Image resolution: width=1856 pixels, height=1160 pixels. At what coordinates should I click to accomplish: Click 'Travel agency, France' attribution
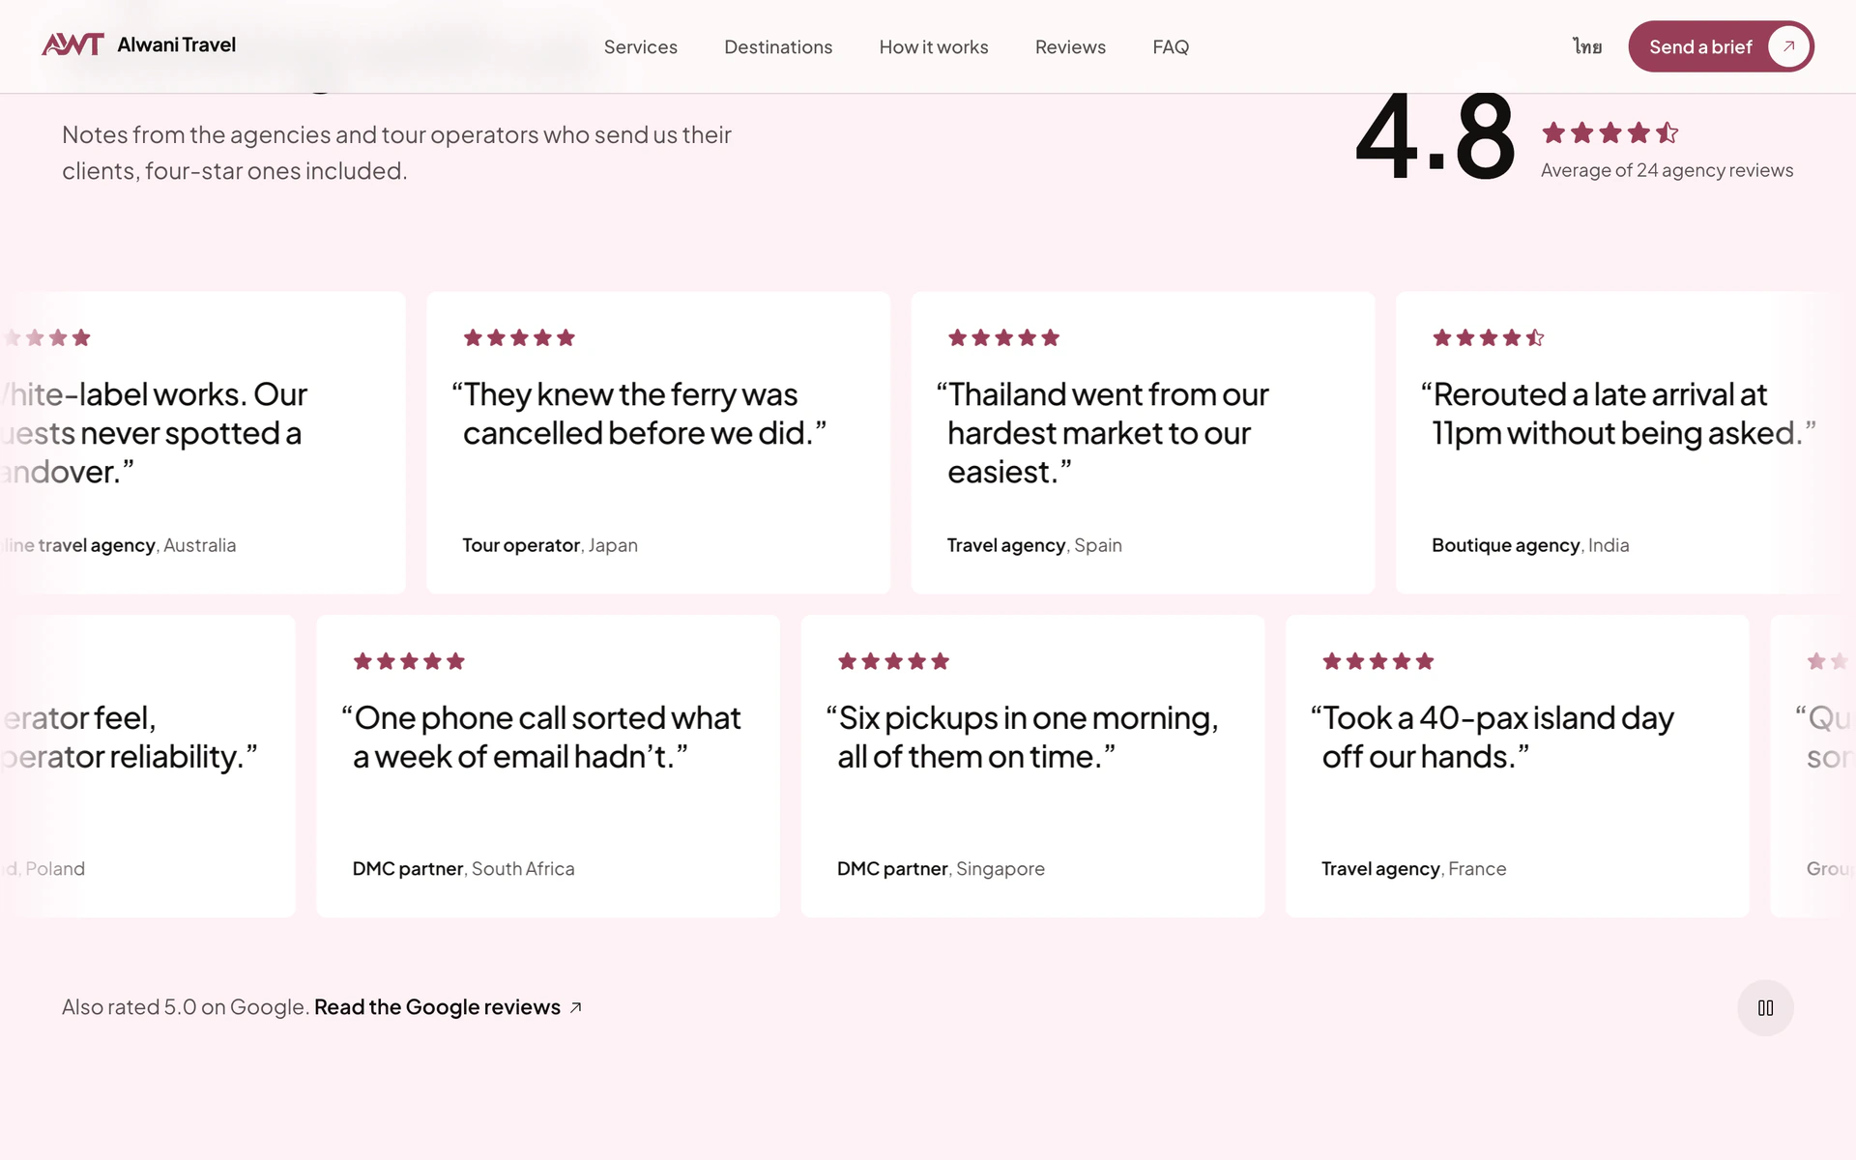tap(1413, 869)
